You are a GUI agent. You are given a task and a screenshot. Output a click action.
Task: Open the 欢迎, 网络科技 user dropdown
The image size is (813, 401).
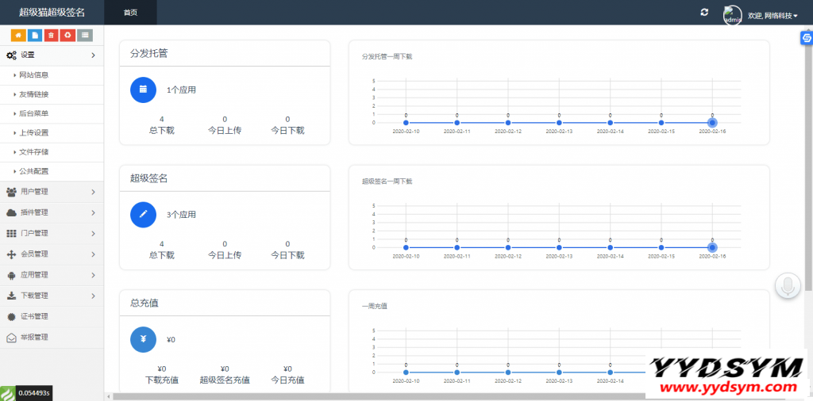tap(773, 15)
